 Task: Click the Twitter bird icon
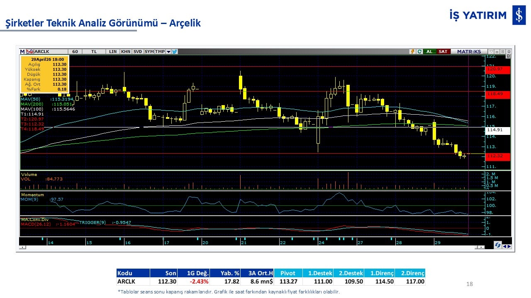[175, 52]
